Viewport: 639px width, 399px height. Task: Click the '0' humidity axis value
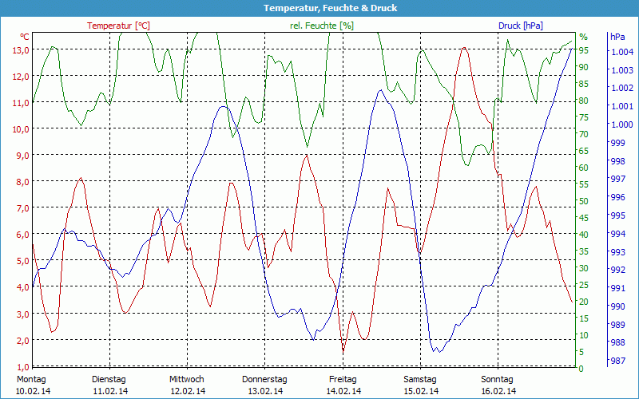pyautogui.click(x=581, y=369)
